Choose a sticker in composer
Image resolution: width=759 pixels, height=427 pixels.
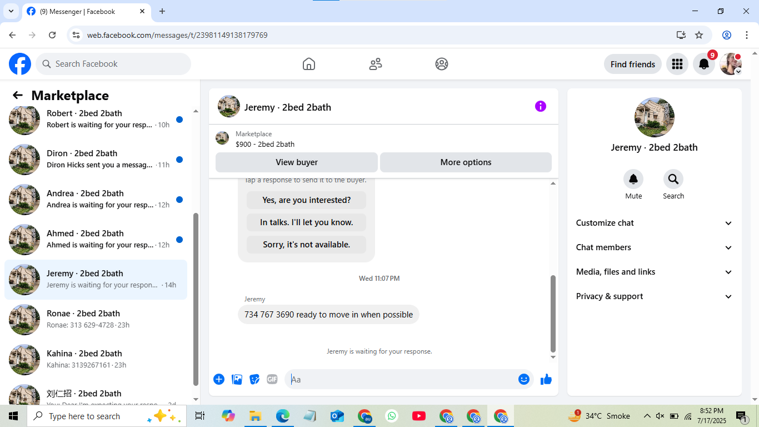[254, 379]
